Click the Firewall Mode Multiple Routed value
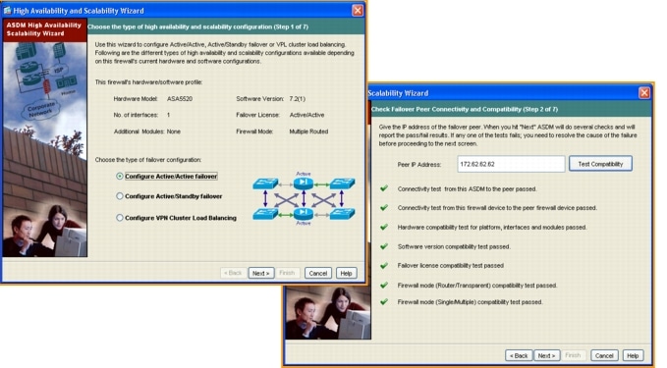Screen dimensions: 667x368 point(308,131)
